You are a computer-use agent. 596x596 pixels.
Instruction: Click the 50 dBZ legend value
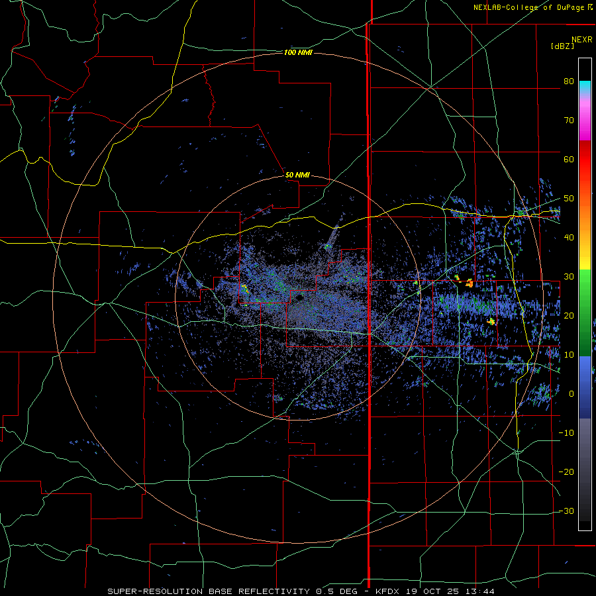(x=569, y=199)
